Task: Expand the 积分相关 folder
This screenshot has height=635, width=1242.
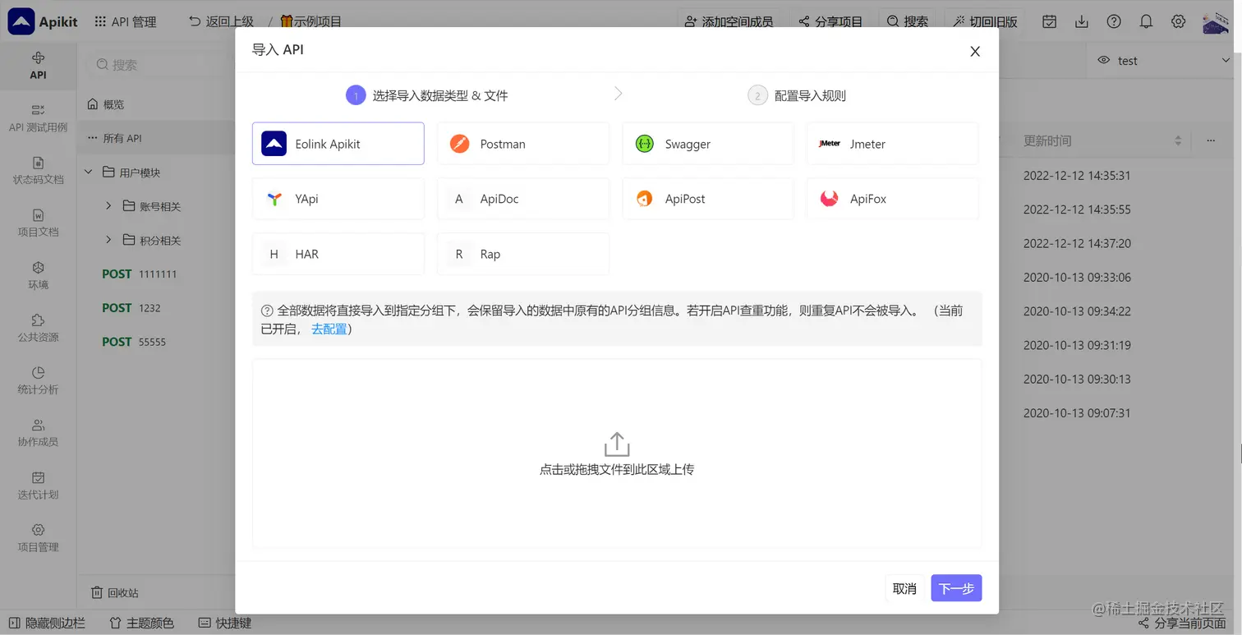Action: pos(108,240)
